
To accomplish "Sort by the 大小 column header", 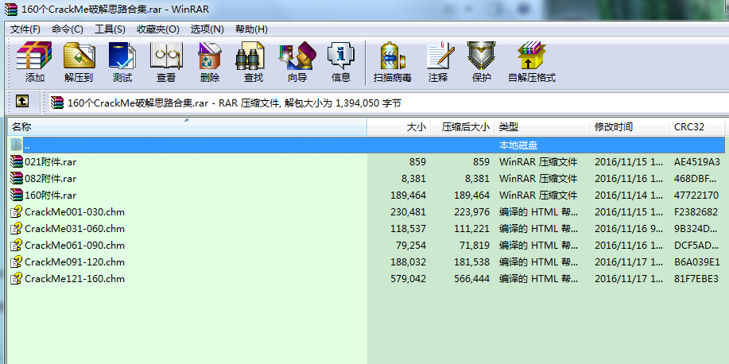I will 399,127.
